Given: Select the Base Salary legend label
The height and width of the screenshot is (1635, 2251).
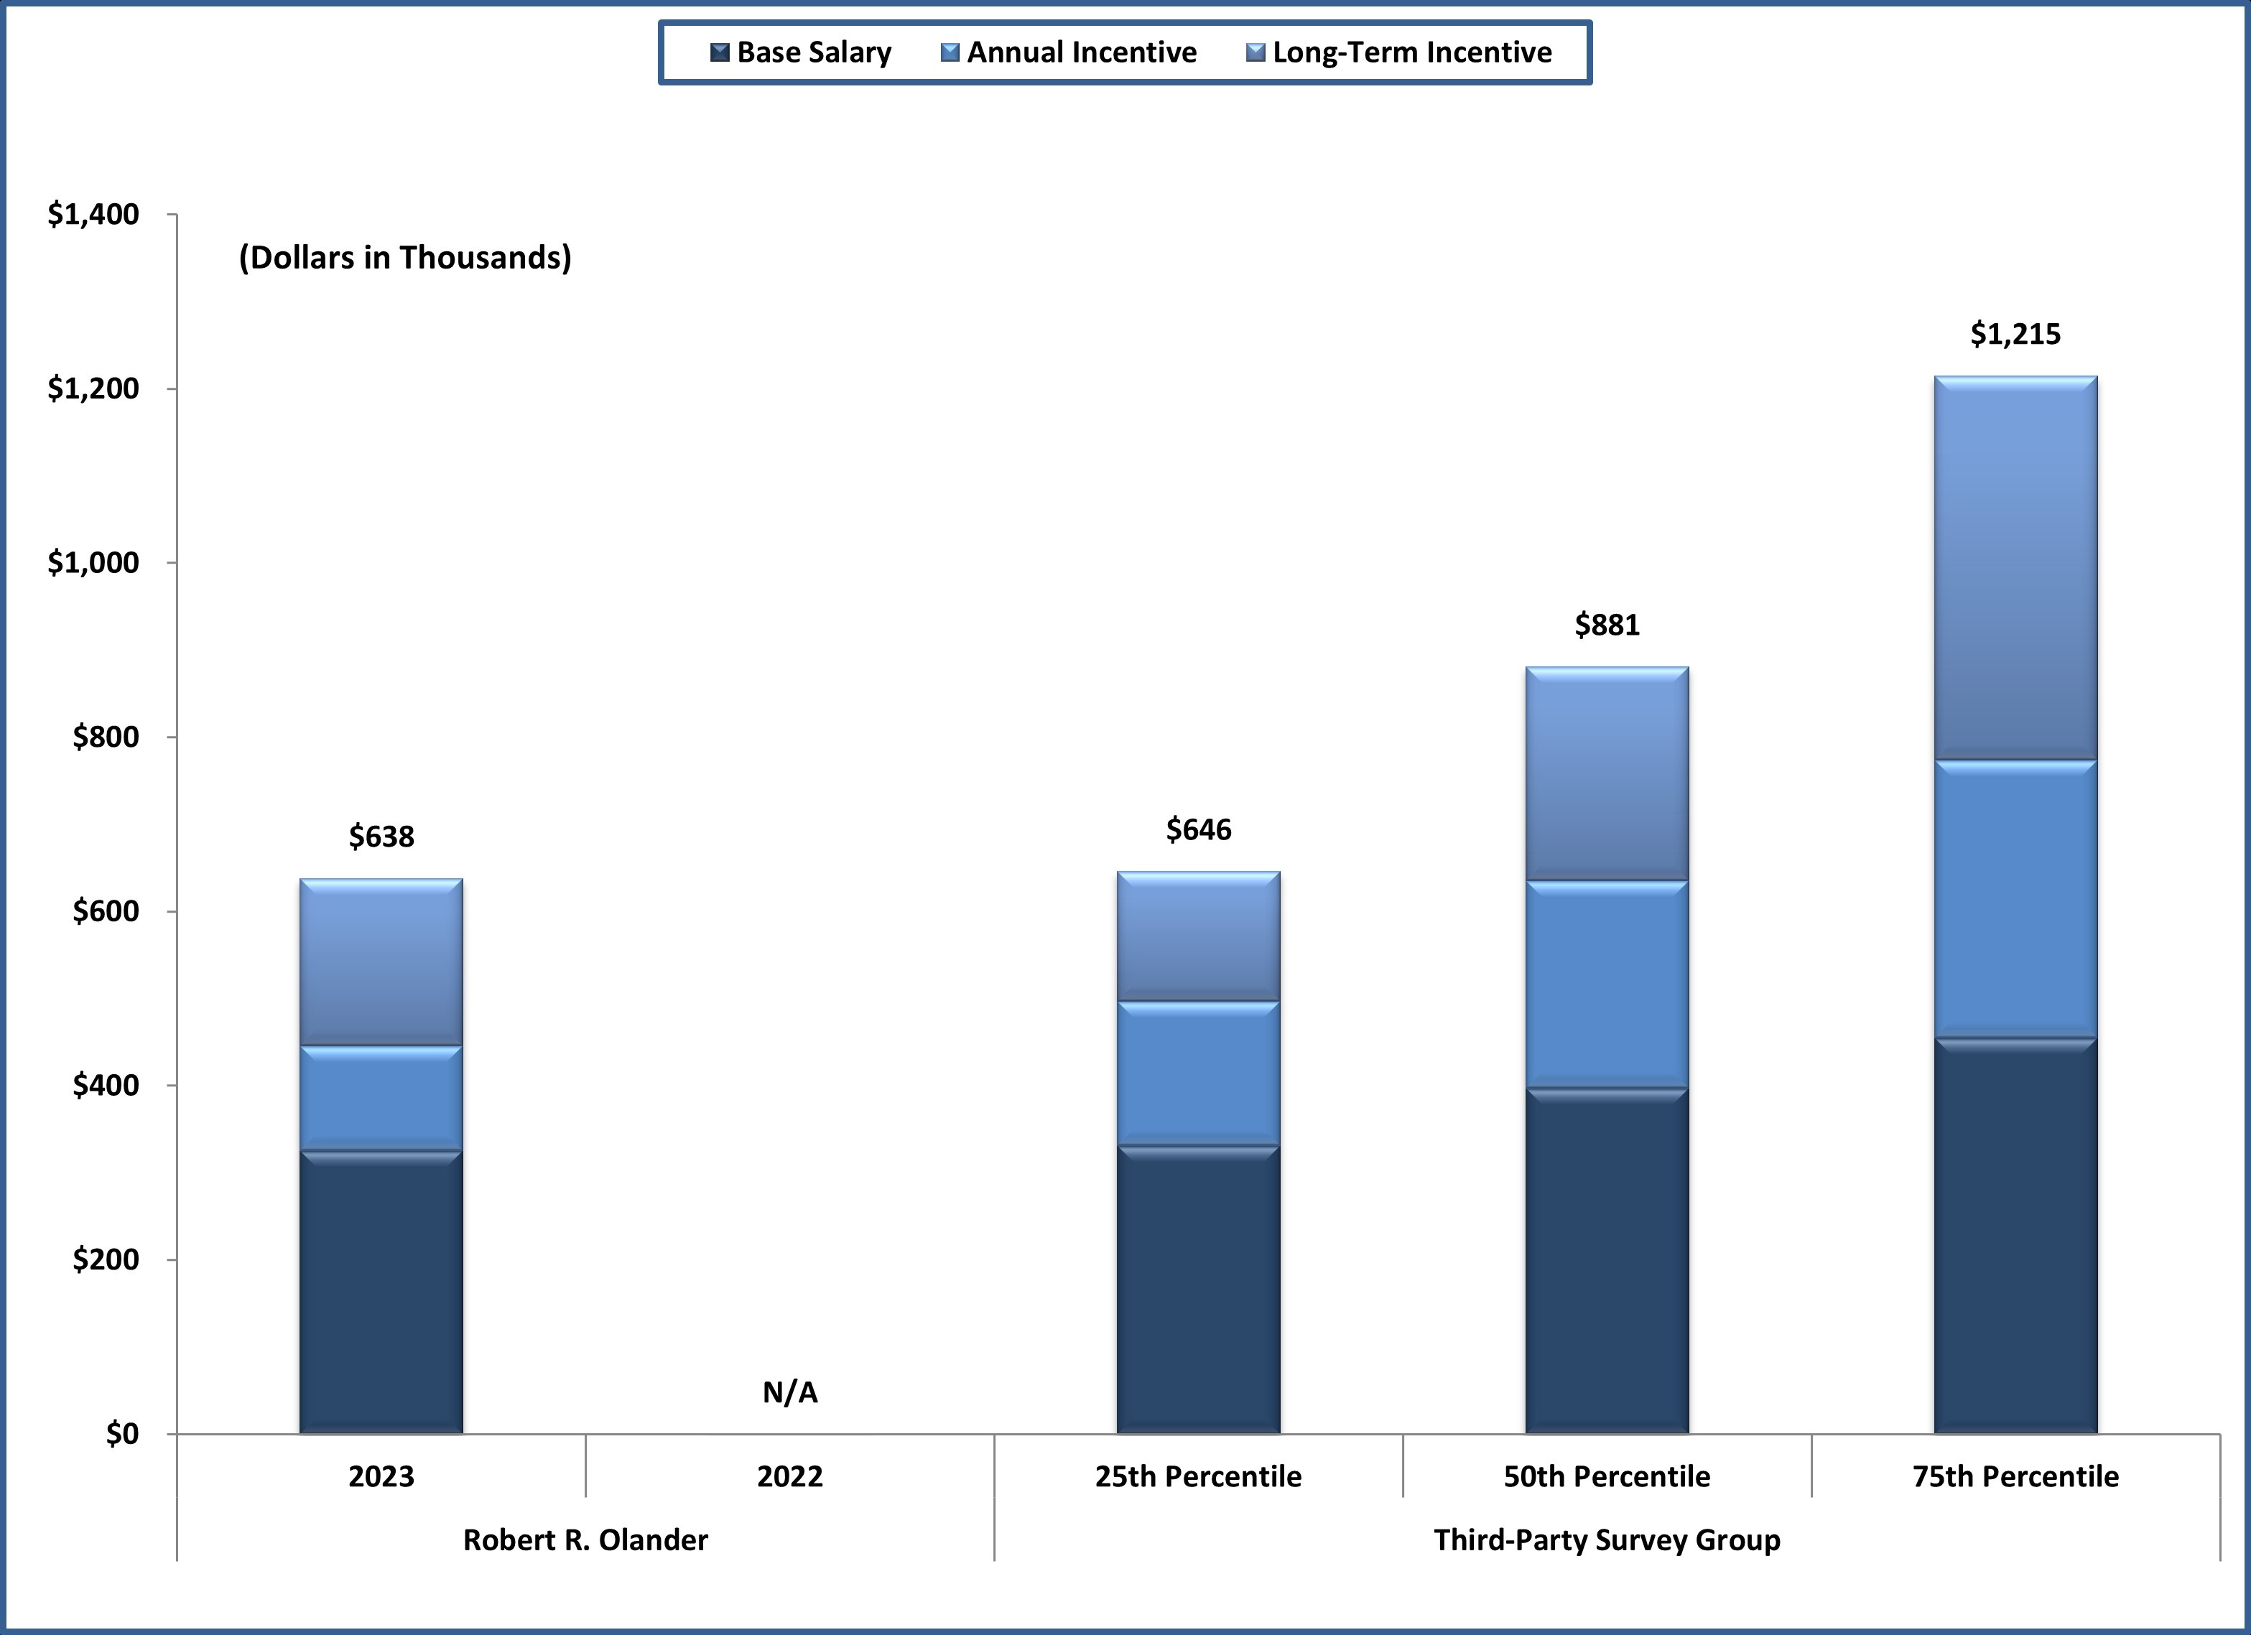Looking at the screenshot, I should pos(813,52).
